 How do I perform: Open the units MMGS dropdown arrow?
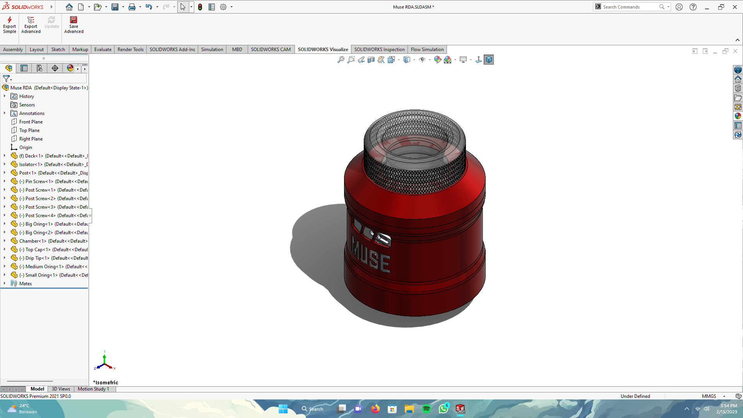[x=724, y=396]
